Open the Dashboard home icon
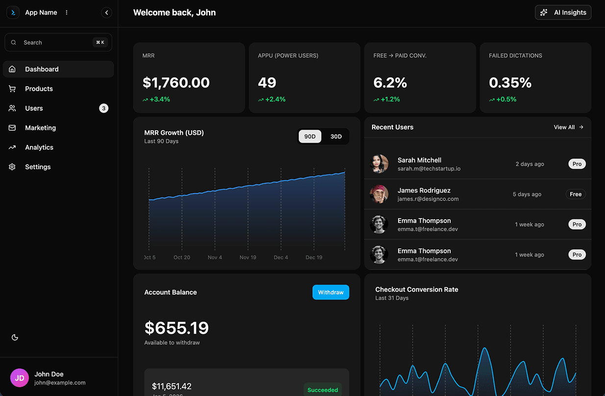 [x=12, y=69]
